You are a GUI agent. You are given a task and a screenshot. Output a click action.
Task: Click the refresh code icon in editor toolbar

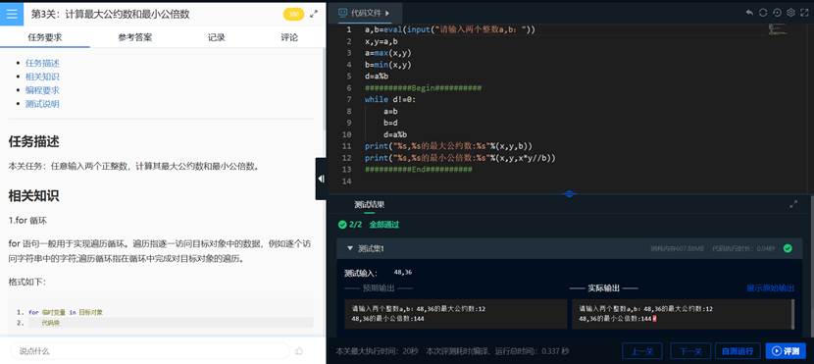click(763, 13)
